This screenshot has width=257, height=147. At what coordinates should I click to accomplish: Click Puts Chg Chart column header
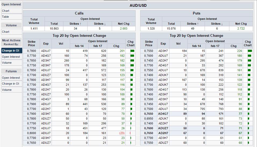click(248, 44)
